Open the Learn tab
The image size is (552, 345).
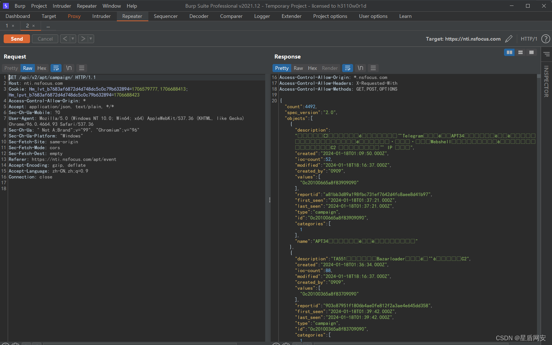click(x=405, y=16)
